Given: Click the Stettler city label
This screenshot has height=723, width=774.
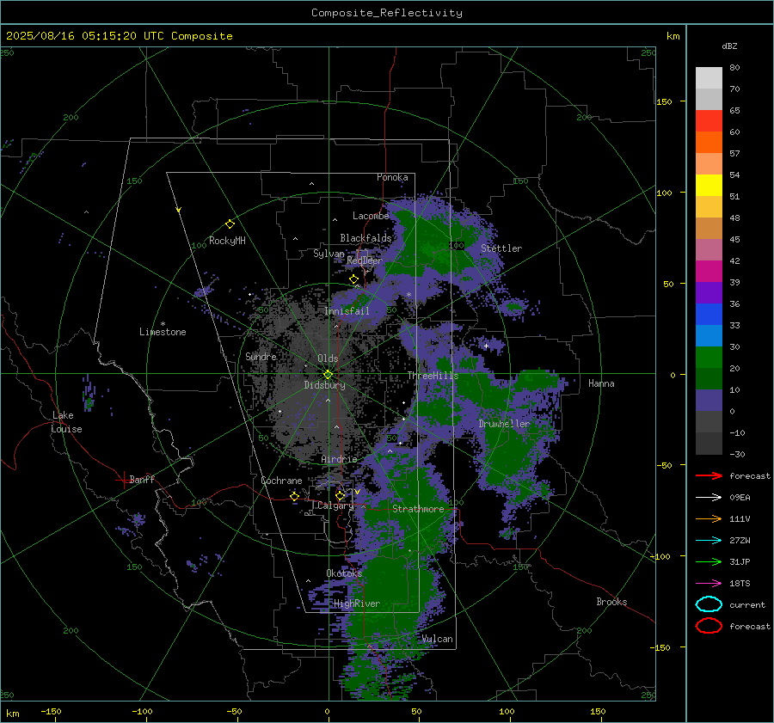Looking at the screenshot, I should 501,248.
